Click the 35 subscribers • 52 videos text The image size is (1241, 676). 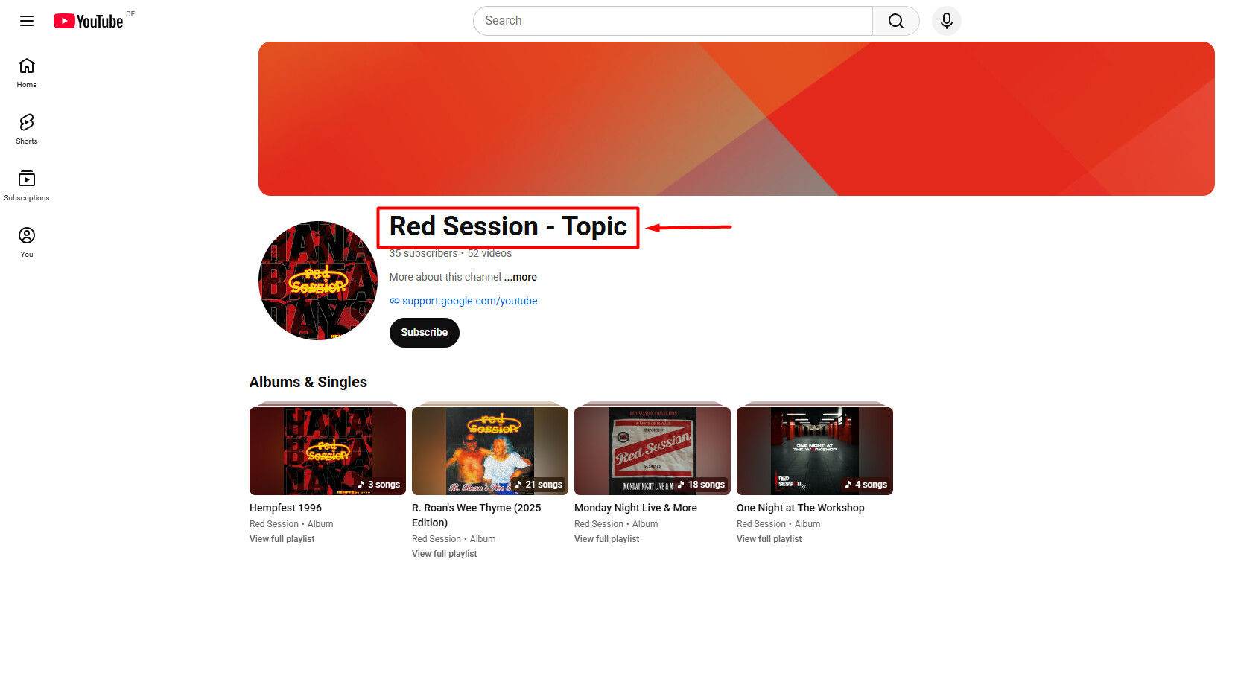pos(451,254)
